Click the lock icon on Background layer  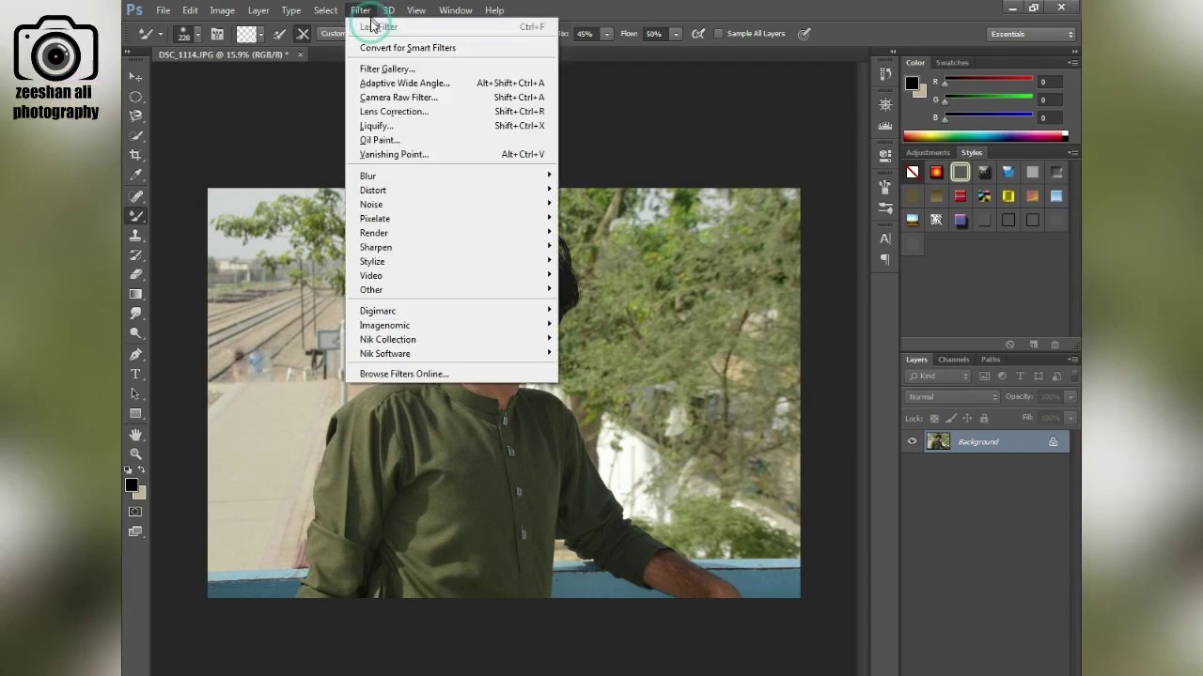1053,441
